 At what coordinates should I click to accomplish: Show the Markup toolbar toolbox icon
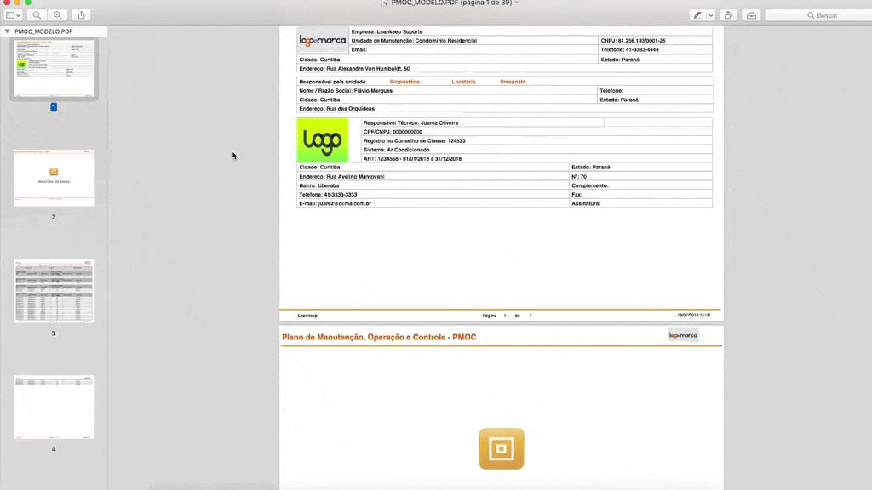pyautogui.click(x=750, y=15)
